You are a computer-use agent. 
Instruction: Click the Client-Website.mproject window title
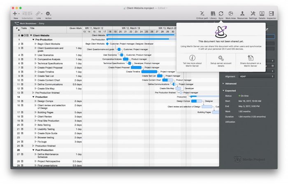tap(140, 8)
